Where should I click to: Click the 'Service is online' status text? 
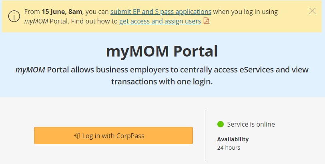coord(251,124)
